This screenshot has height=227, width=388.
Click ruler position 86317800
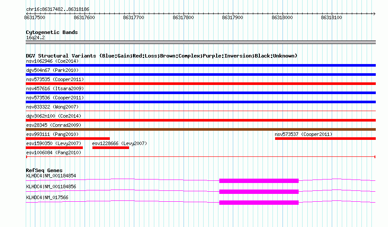[184, 17]
